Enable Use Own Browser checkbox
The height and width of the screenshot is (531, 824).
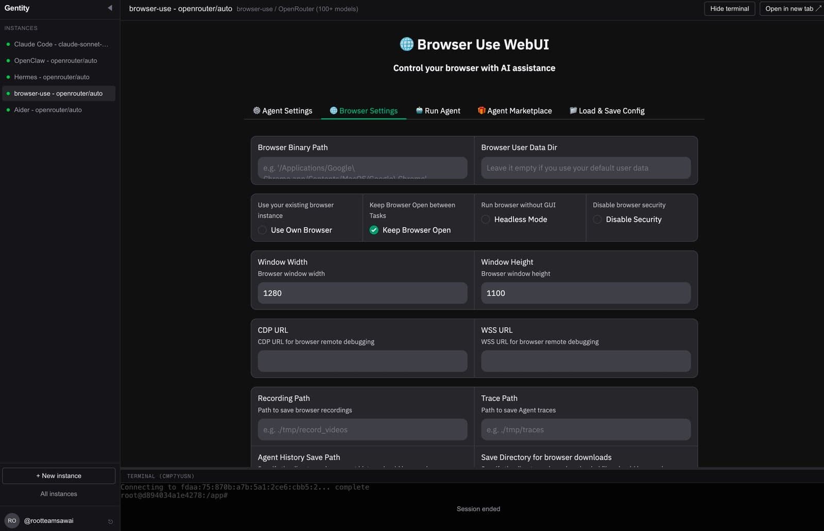pos(262,230)
